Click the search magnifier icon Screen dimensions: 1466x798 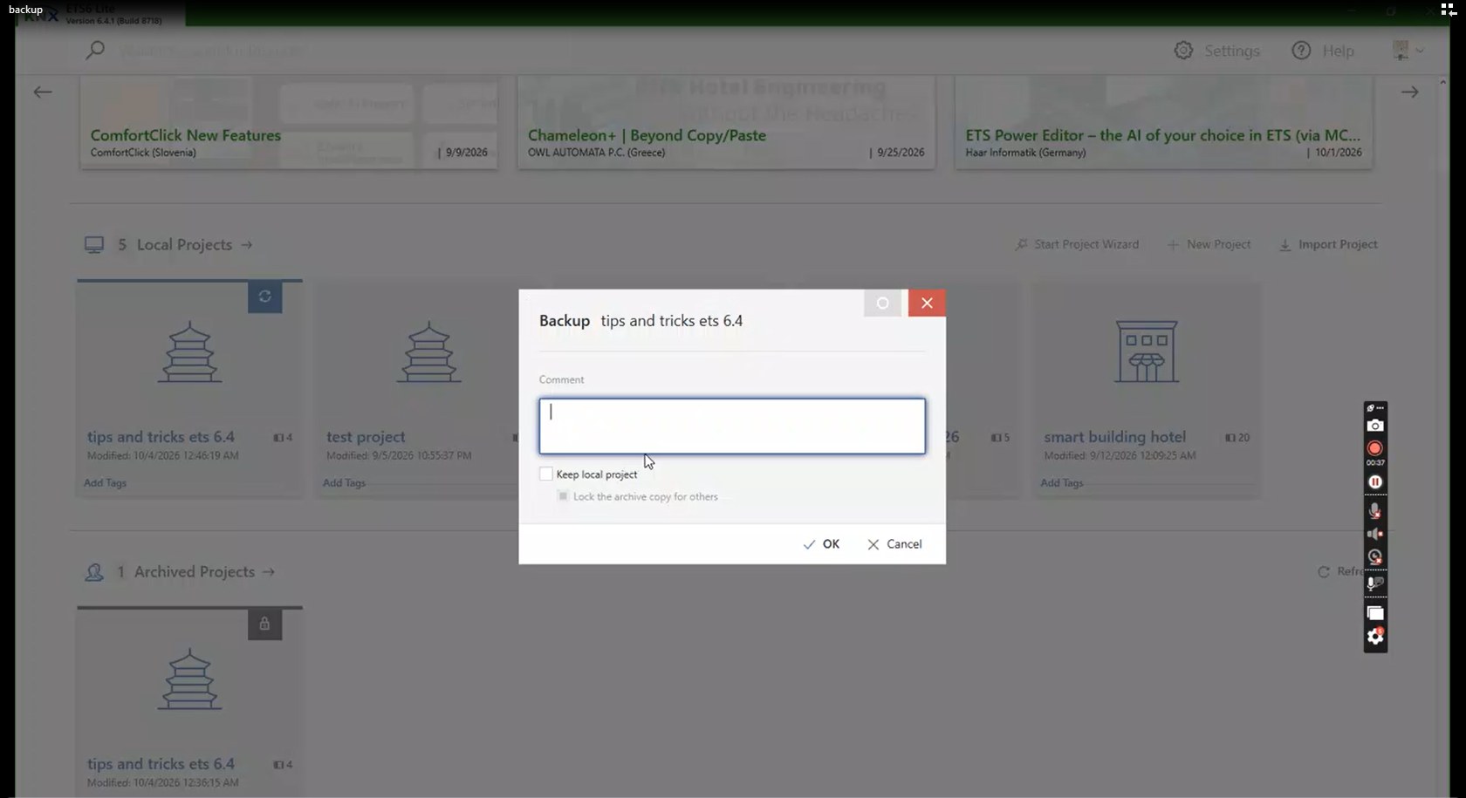pos(95,51)
